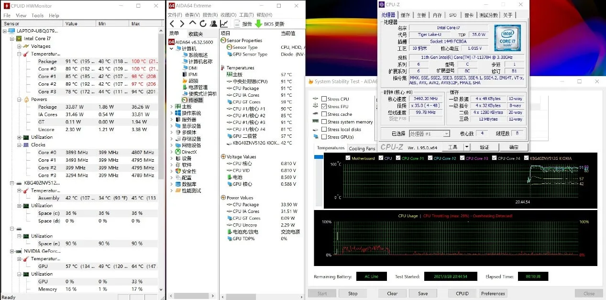Switch to the CPU-Z 内存 tab
The image size is (606, 300).
point(437,15)
